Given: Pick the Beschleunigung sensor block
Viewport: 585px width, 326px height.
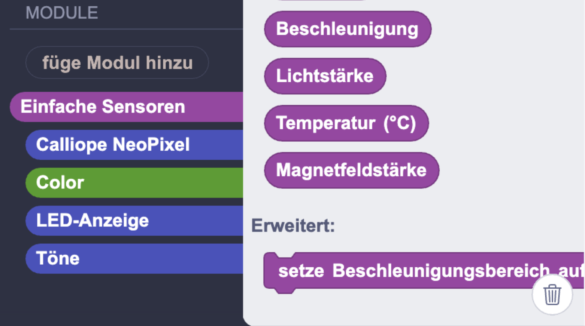Looking at the screenshot, I should pos(347,29).
